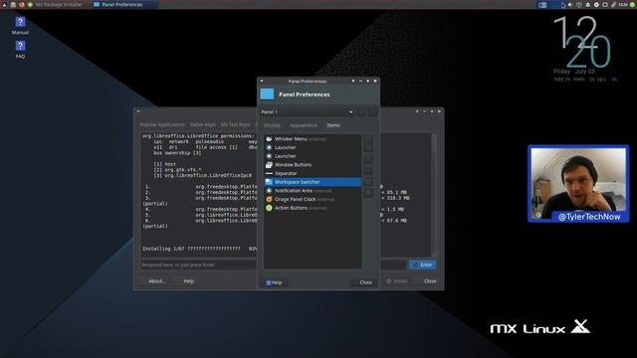
Task: Open the MX Whisker menu logo in top panel
Action: [4, 4]
